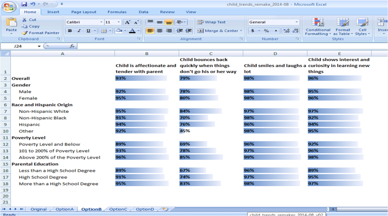Click the Office button logo
The width and height of the screenshot is (388, 216).
(9, 7)
